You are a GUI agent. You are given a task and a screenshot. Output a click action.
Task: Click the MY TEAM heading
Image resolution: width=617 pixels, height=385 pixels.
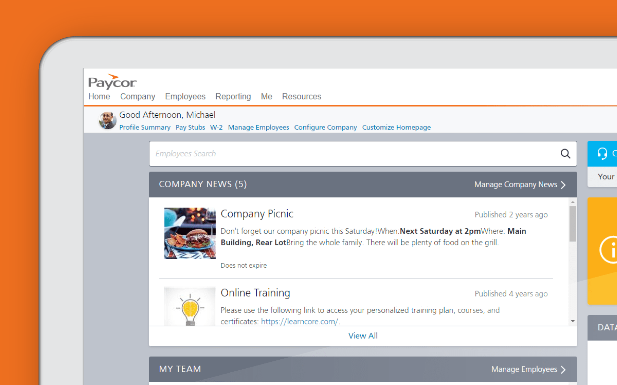coord(180,369)
